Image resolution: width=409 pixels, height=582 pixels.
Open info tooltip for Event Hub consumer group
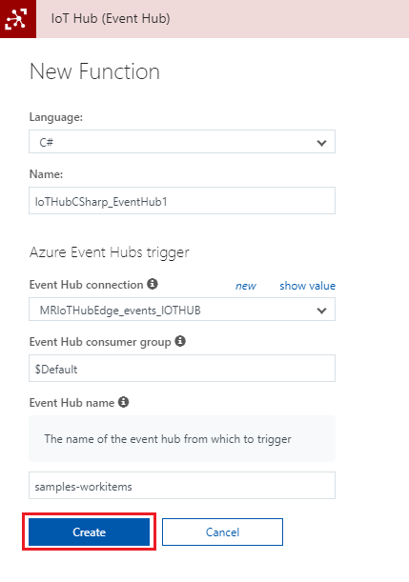[180, 341]
